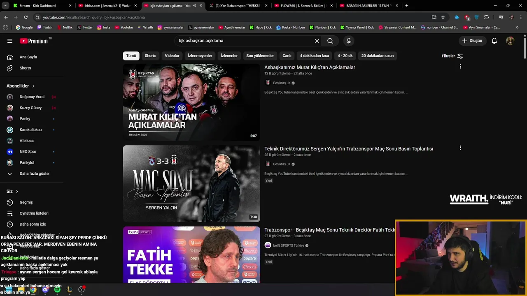Open Chrome media controls icon

point(501,17)
